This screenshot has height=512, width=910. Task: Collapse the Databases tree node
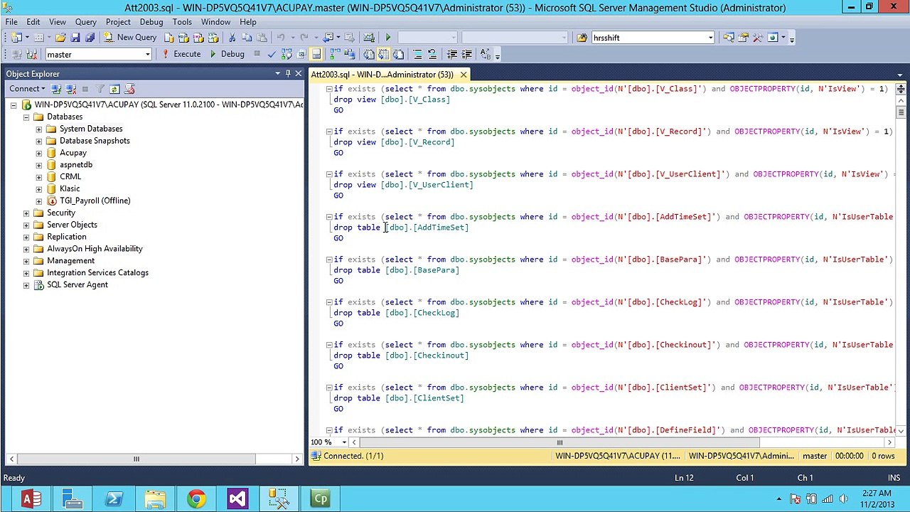[x=26, y=117]
